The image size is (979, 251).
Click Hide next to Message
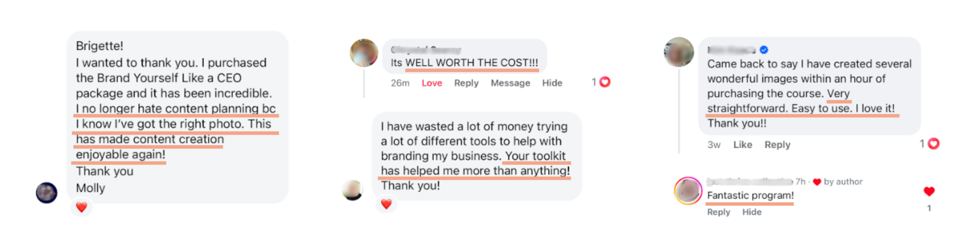click(x=552, y=83)
